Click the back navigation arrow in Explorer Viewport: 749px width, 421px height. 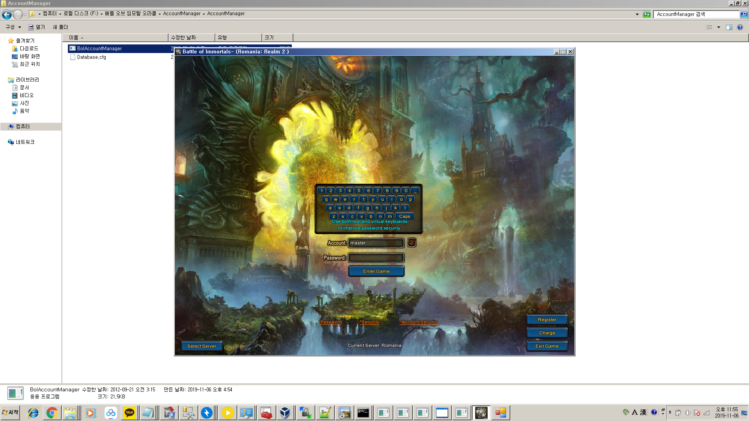(x=7, y=14)
